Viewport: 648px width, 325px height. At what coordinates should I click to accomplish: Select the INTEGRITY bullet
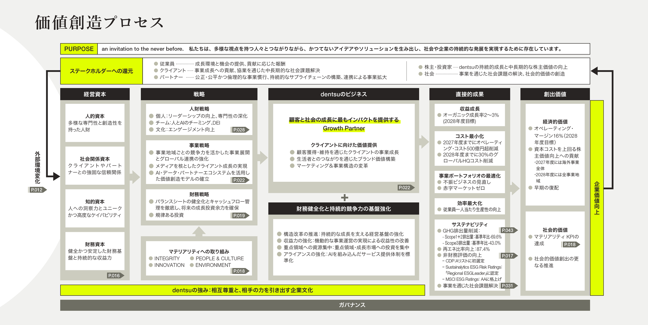(164, 258)
